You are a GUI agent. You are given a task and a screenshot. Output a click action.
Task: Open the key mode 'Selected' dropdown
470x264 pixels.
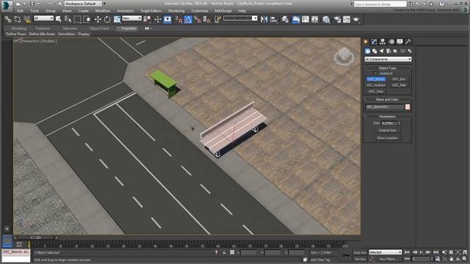[x=385, y=252]
